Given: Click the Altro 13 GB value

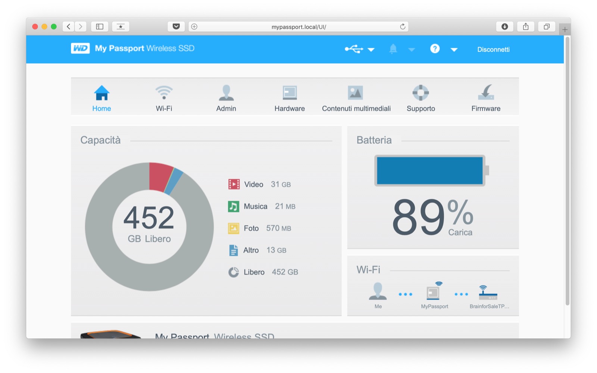Looking at the screenshot, I should click(x=276, y=250).
